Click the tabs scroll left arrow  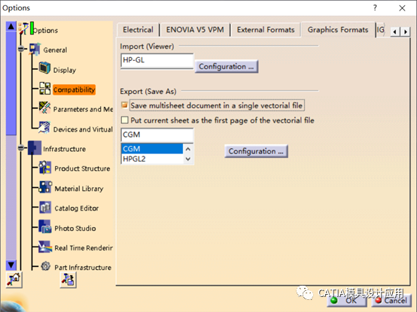point(395,32)
